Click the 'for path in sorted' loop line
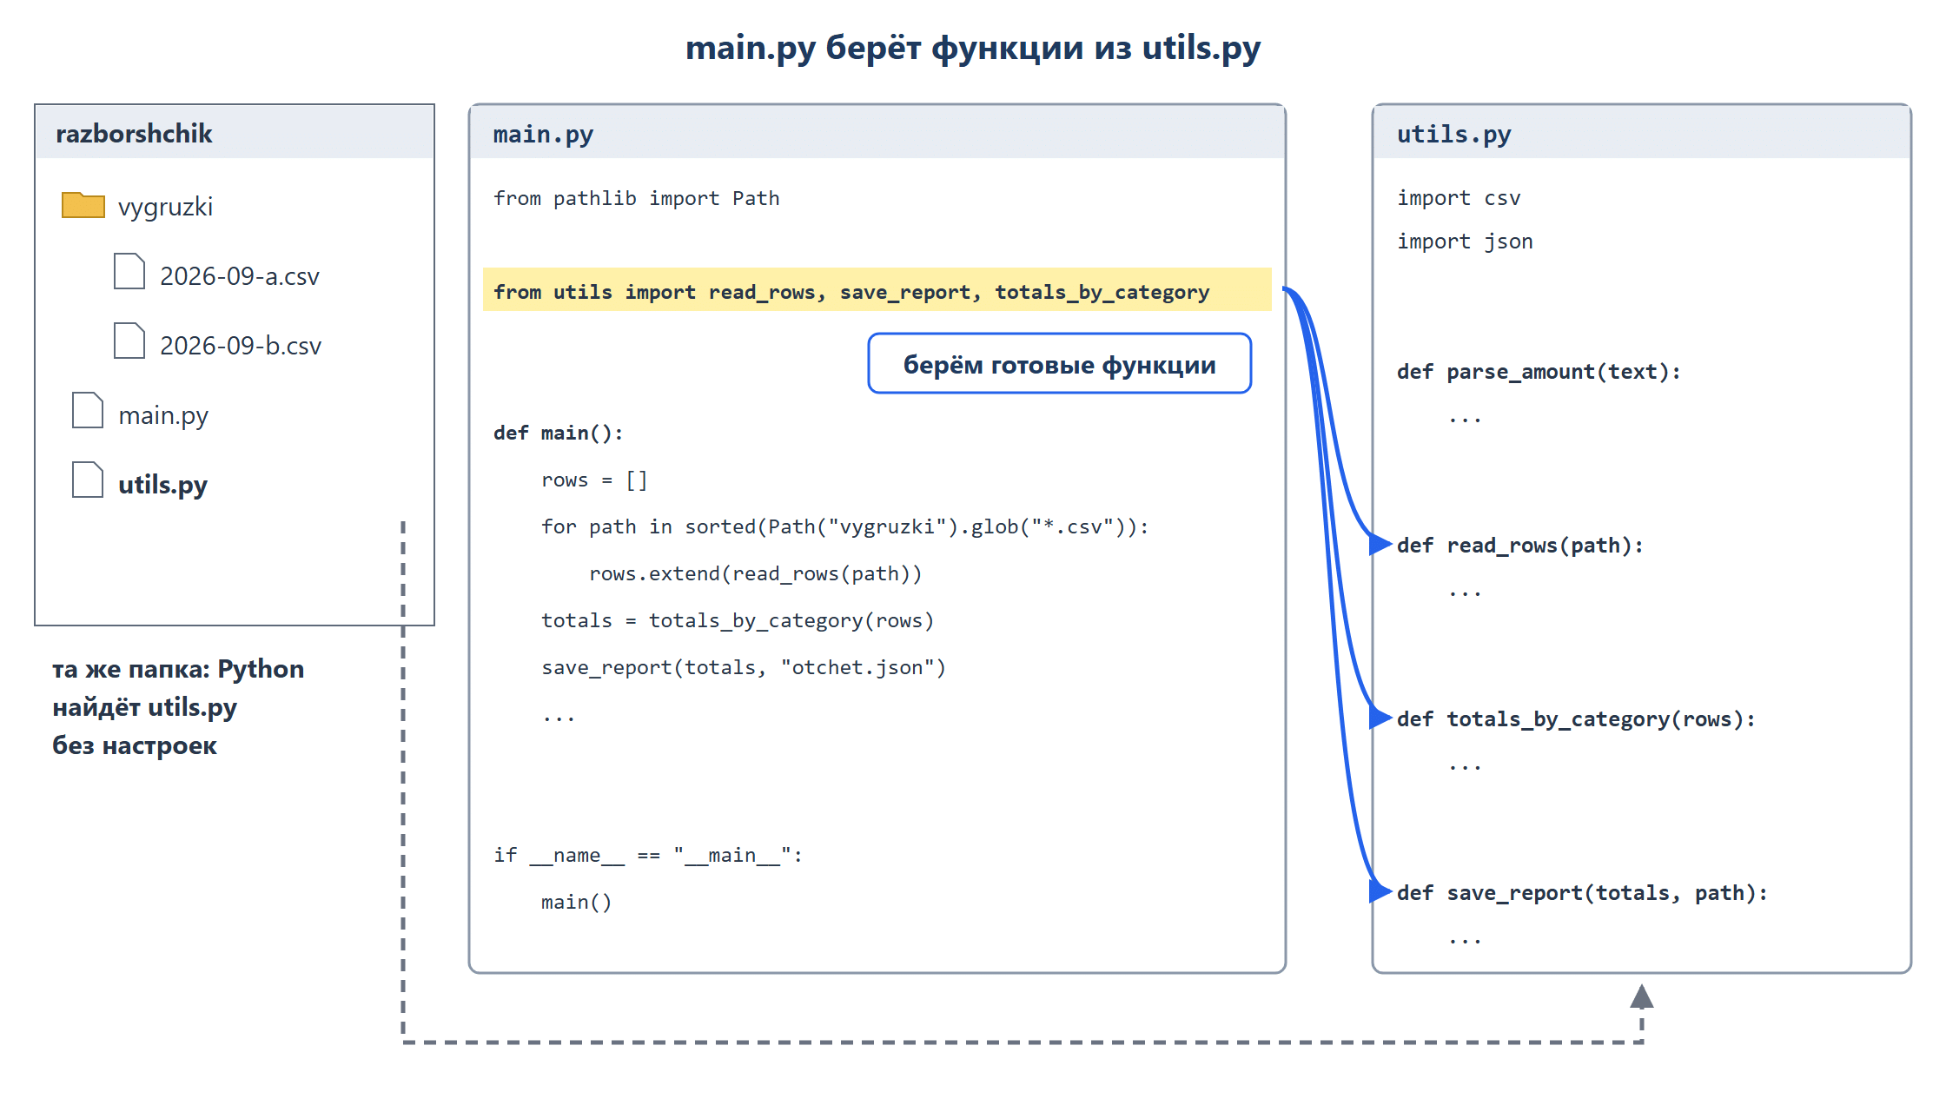The width and height of the screenshot is (1946, 1112). [x=845, y=526]
